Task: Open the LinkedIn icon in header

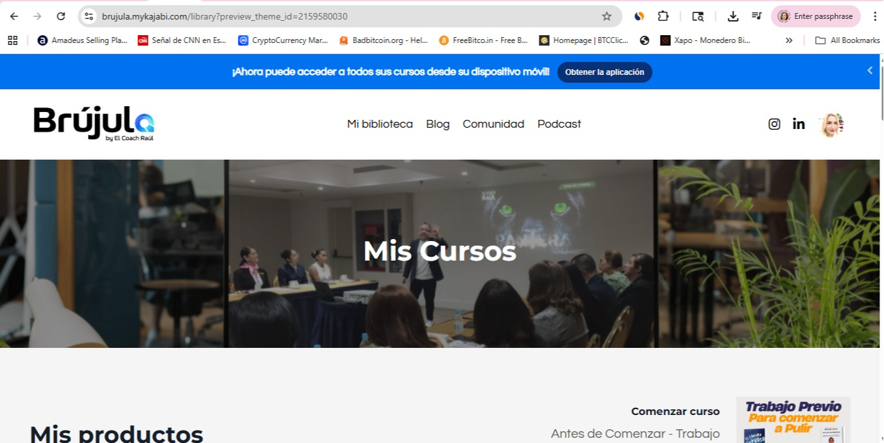Action: tap(799, 124)
